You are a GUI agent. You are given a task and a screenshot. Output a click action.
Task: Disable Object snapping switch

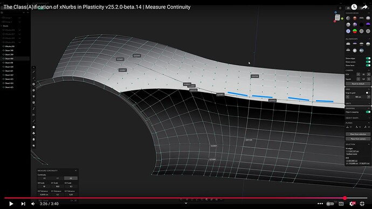pyautogui.click(x=368, y=112)
